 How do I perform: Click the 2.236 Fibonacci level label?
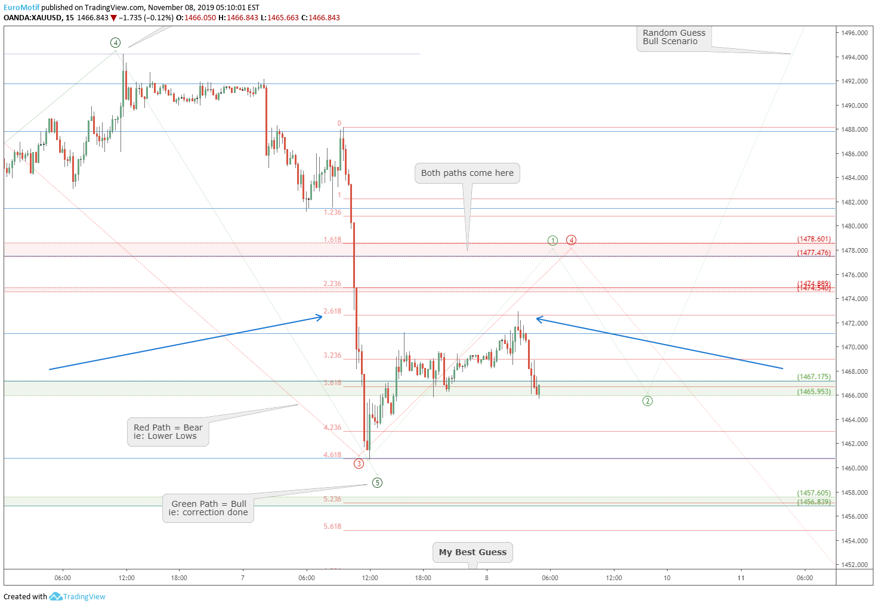click(332, 284)
